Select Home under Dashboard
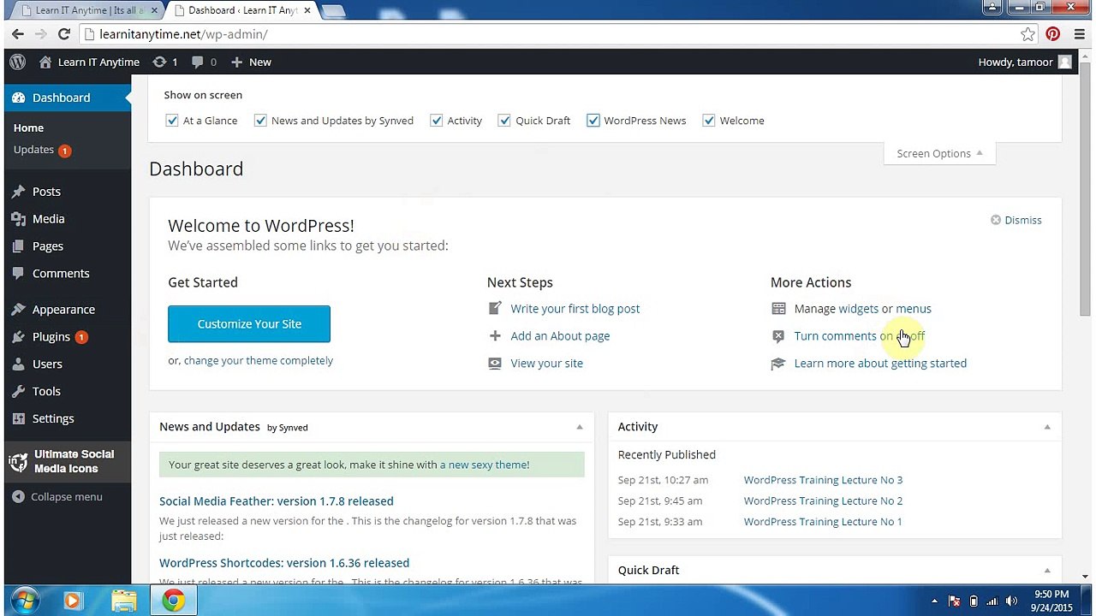Image resolution: width=1096 pixels, height=616 pixels. 28,127
